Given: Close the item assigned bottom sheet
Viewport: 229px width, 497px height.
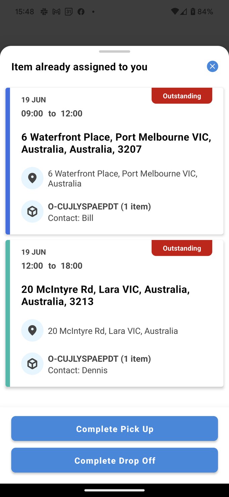Looking at the screenshot, I should (x=212, y=66).
